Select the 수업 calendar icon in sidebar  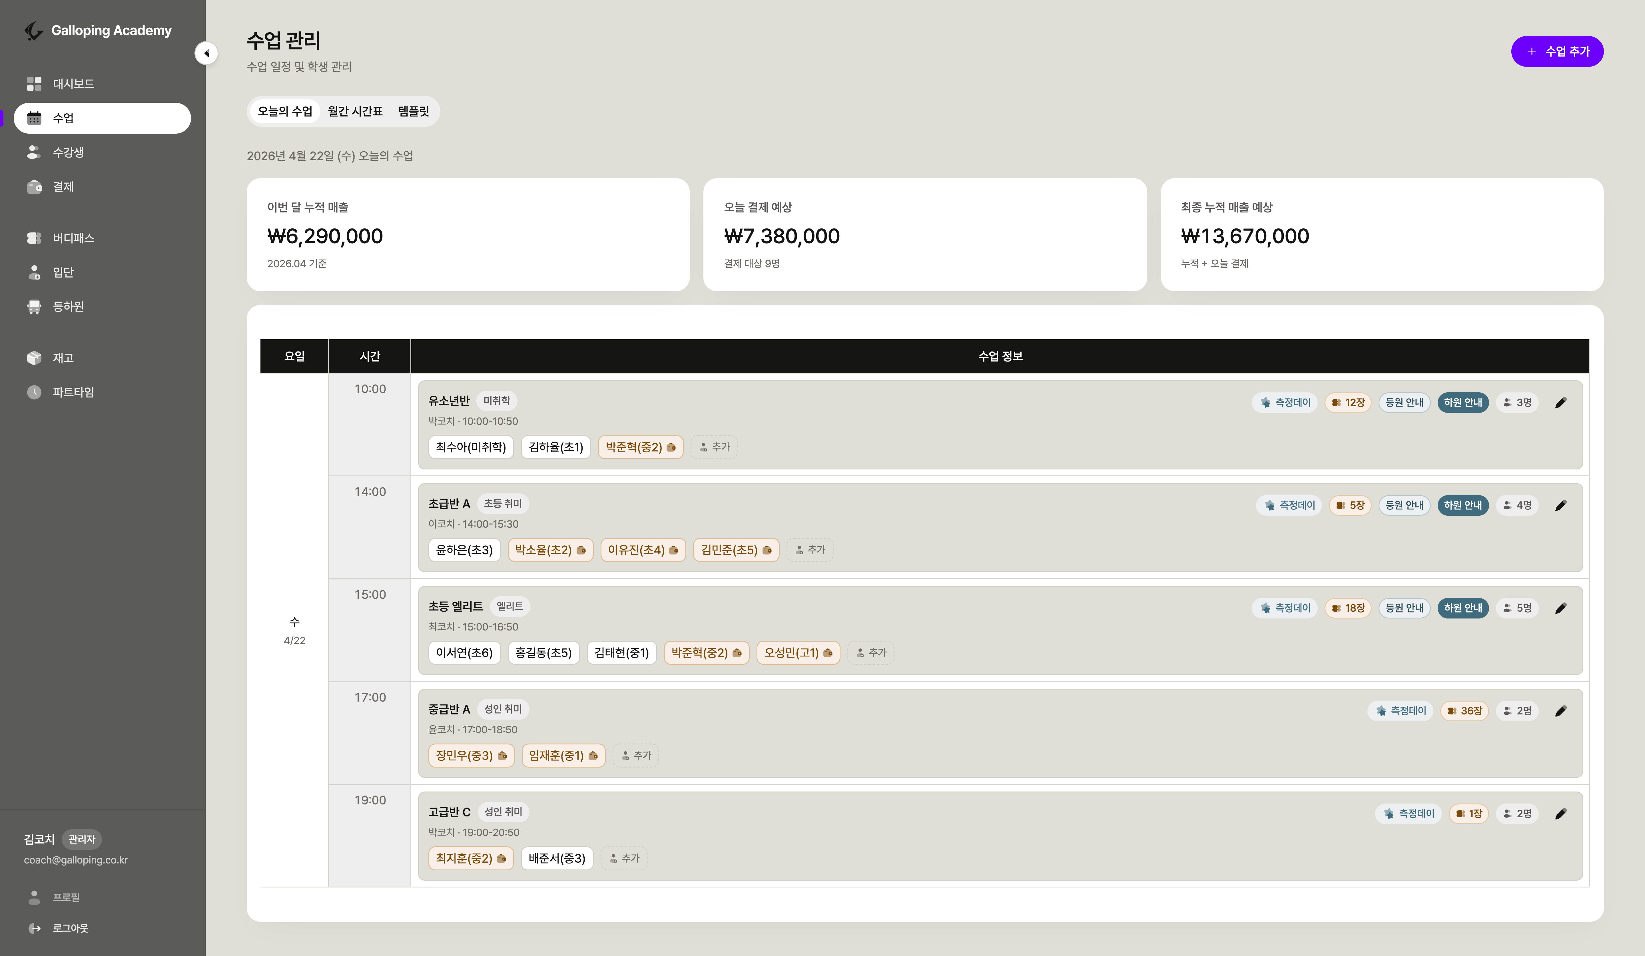coord(35,118)
